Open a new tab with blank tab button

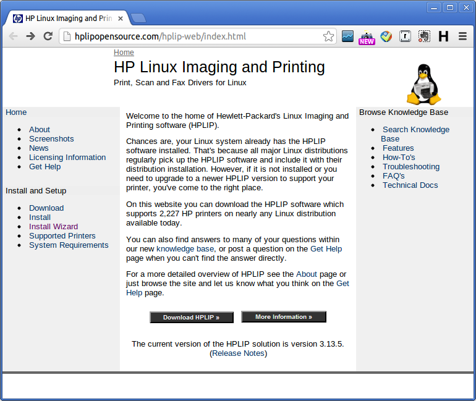pos(138,18)
